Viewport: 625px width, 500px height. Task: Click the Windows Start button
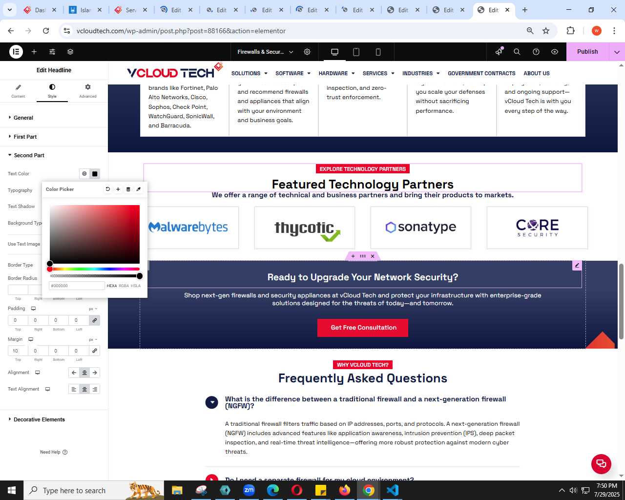[x=12, y=490]
